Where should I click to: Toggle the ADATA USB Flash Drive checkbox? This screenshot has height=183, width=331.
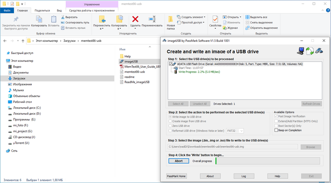[x=171, y=64]
